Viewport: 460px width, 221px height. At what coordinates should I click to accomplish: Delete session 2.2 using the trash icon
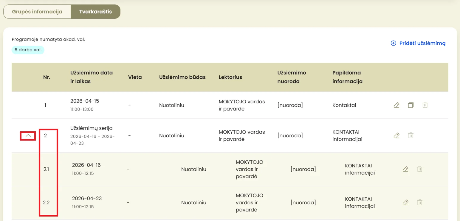click(x=420, y=203)
